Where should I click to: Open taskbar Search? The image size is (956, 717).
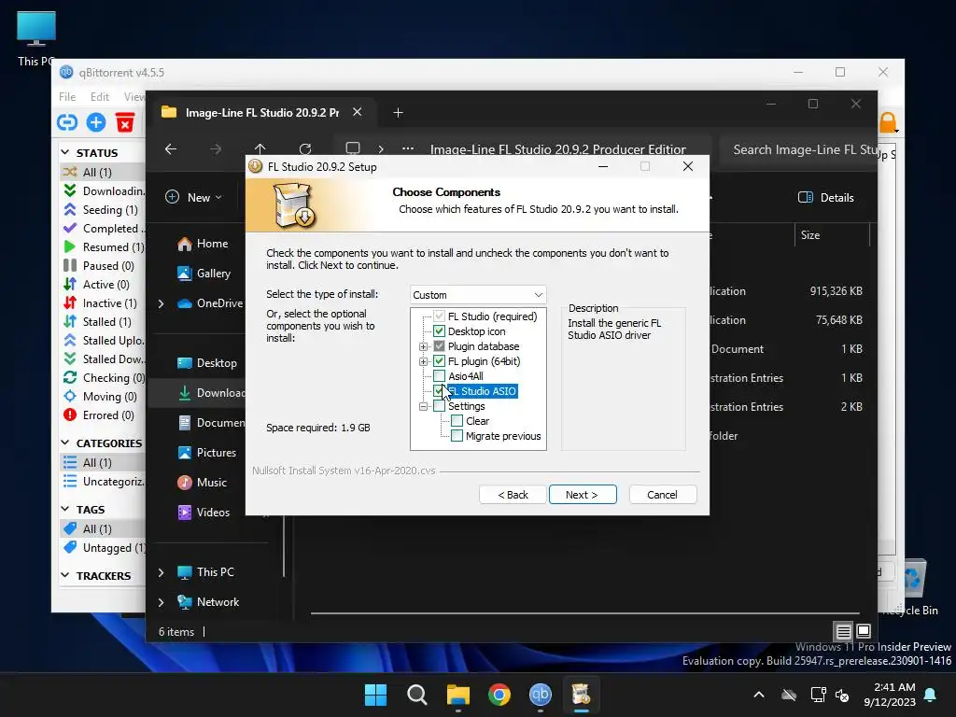point(417,695)
